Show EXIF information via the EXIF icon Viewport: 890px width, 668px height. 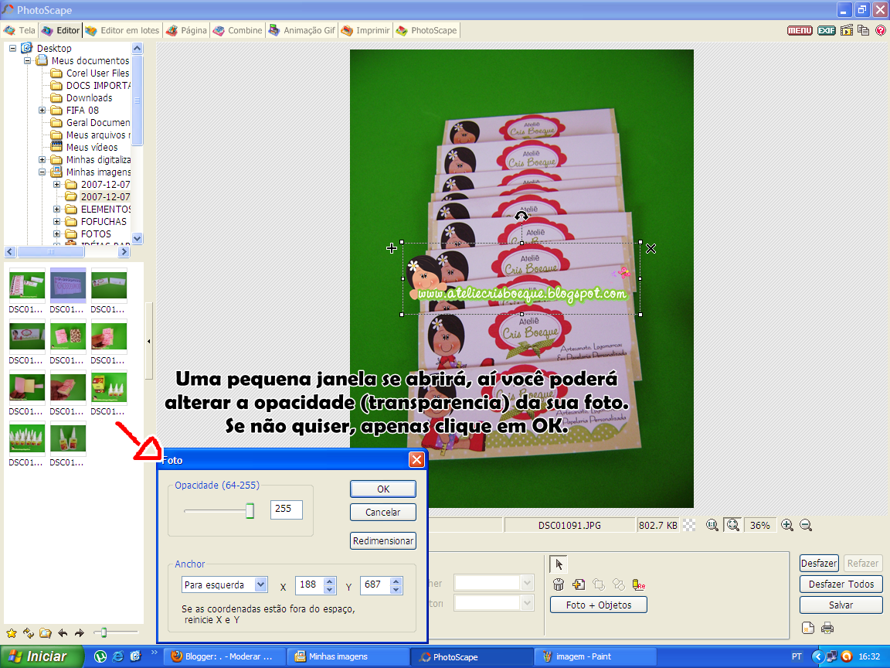(827, 31)
